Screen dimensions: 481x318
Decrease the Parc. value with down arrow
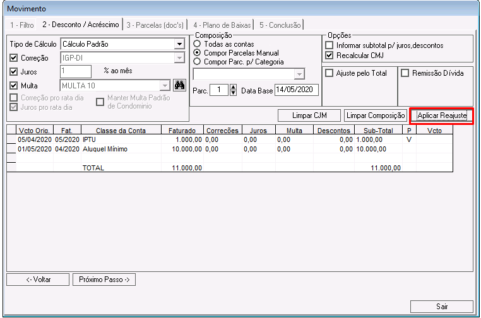tap(233, 93)
